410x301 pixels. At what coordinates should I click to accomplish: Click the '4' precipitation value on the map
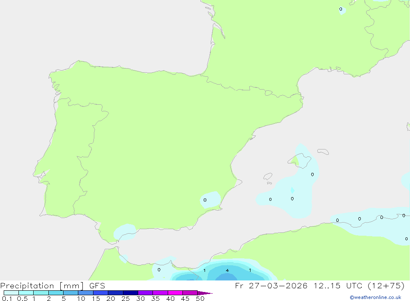pos(227,270)
